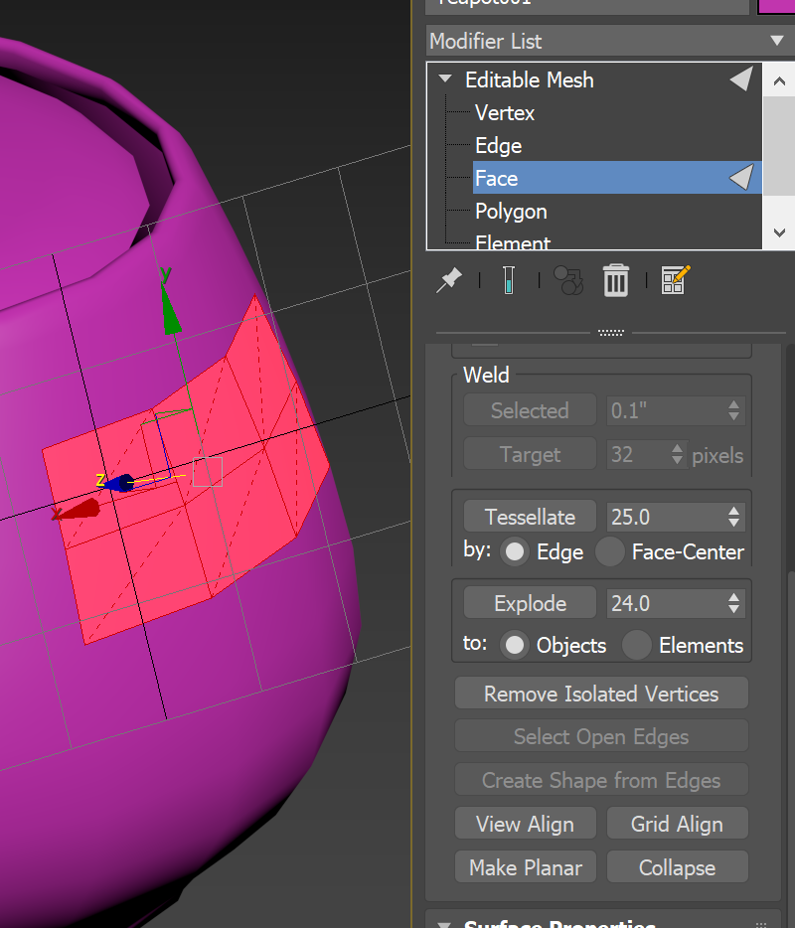The width and height of the screenshot is (795, 928).
Task: Click the Collapse button
Action: [x=677, y=867]
